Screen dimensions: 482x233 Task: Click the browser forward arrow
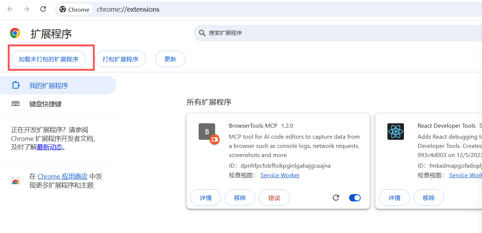pyautogui.click(x=26, y=9)
